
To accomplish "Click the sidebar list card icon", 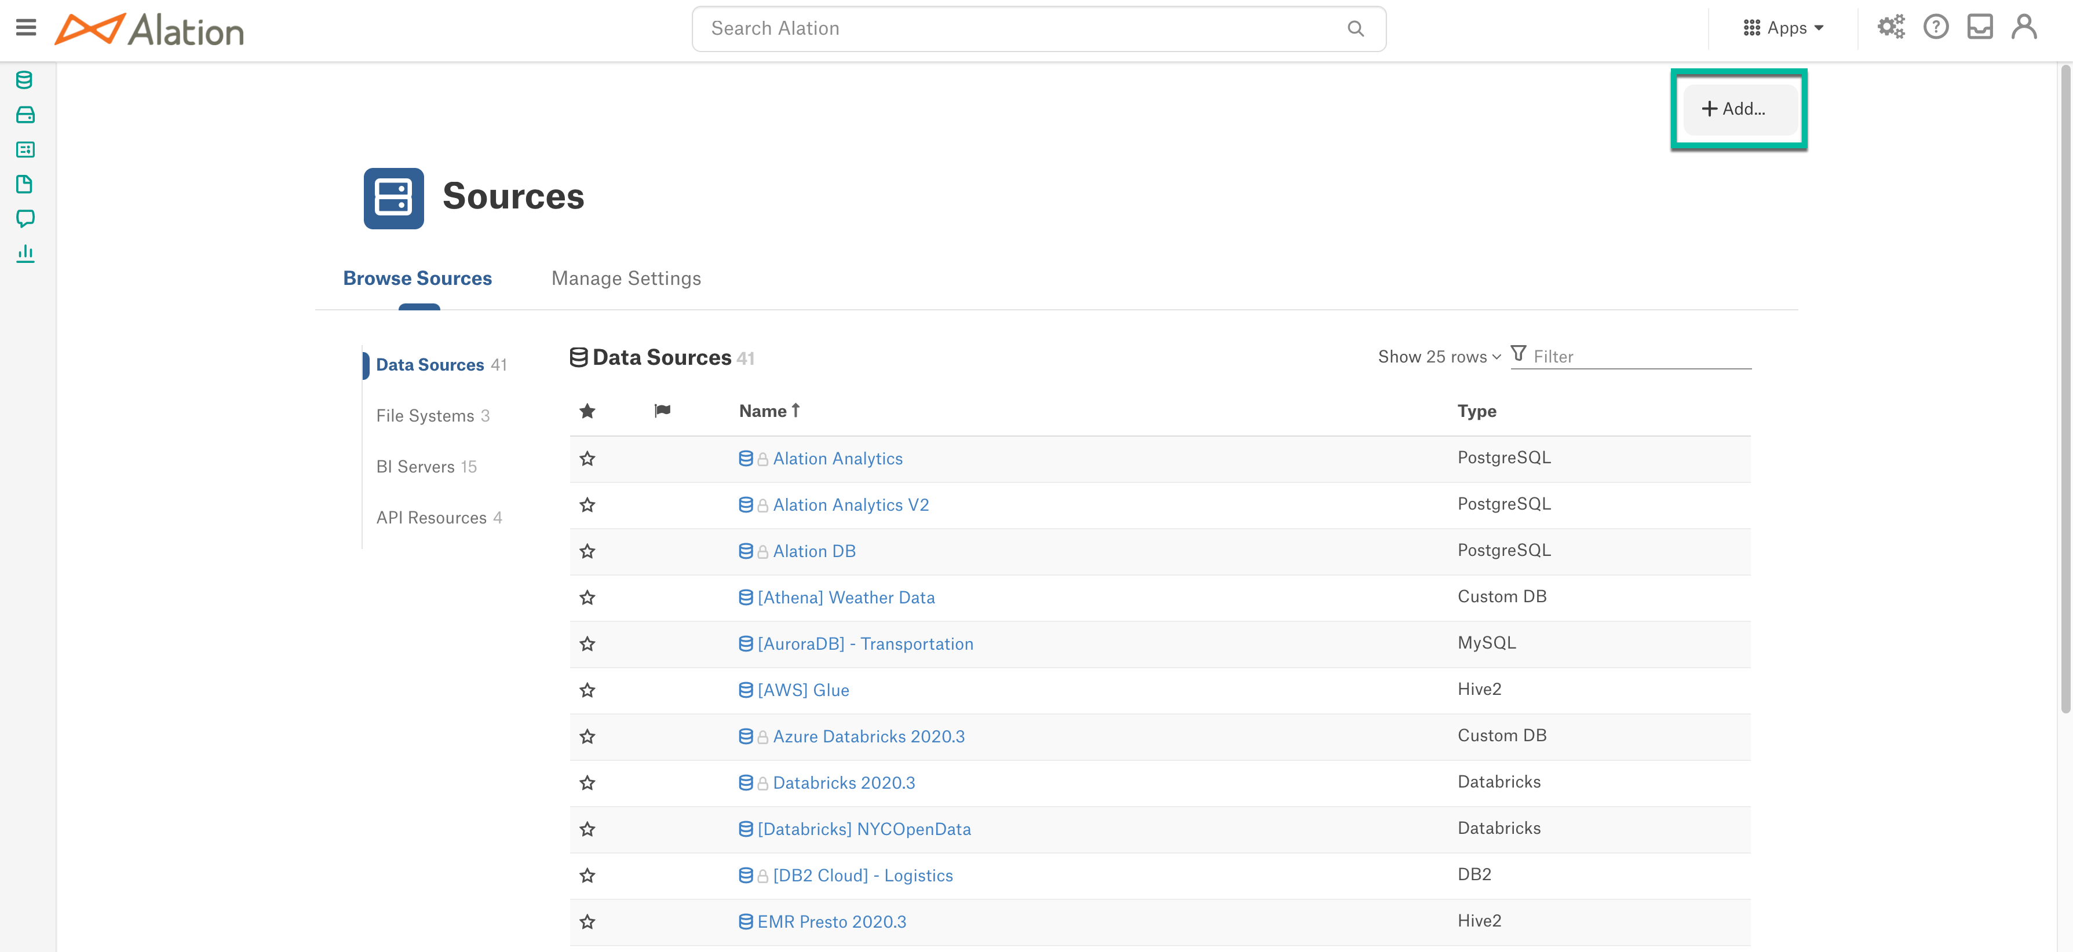I will [x=25, y=149].
